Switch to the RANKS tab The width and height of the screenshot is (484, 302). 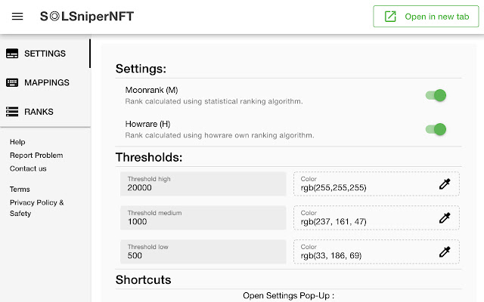39,112
